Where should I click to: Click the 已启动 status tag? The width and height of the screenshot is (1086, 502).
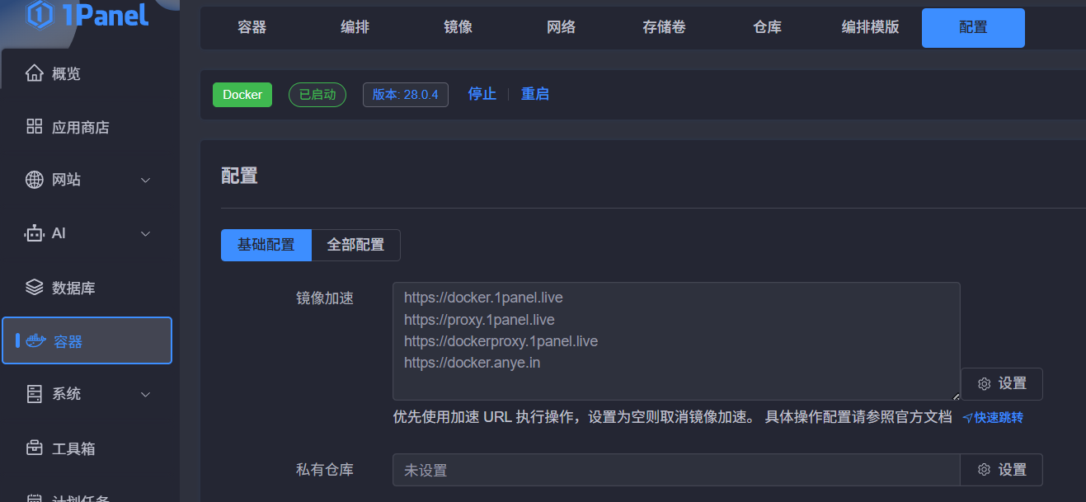[317, 95]
